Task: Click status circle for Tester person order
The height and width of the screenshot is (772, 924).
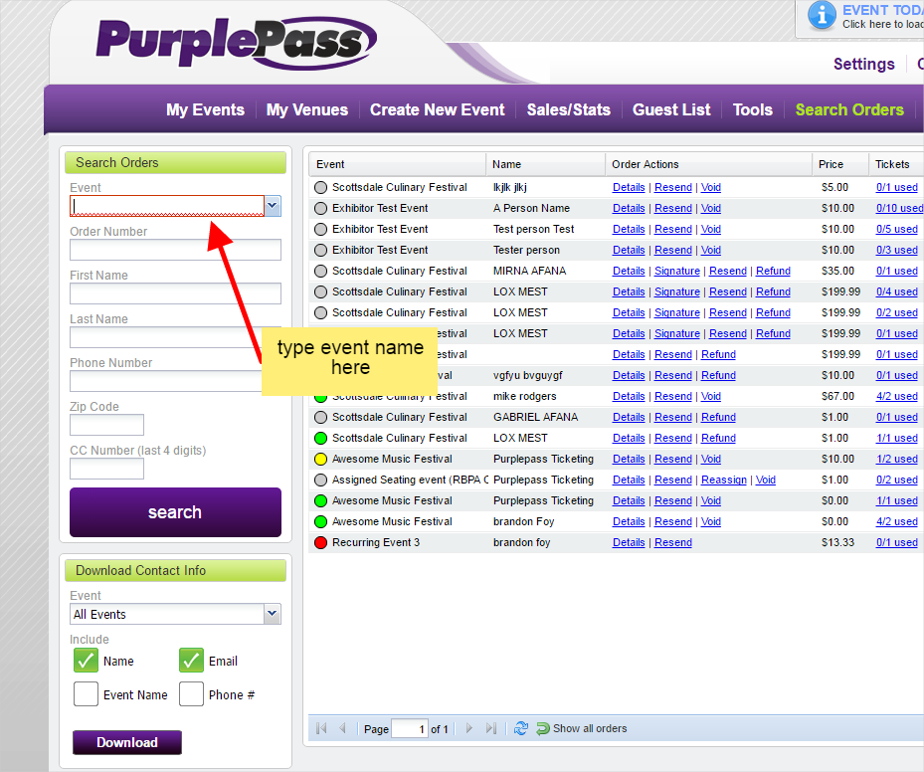Action: 320,251
